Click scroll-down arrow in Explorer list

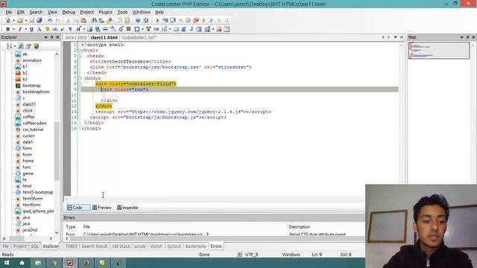point(57,232)
